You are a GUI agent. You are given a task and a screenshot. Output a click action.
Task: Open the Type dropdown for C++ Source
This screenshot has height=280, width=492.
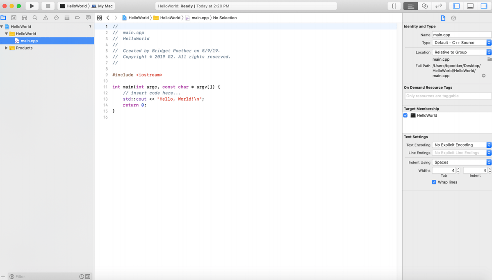(462, 43)
